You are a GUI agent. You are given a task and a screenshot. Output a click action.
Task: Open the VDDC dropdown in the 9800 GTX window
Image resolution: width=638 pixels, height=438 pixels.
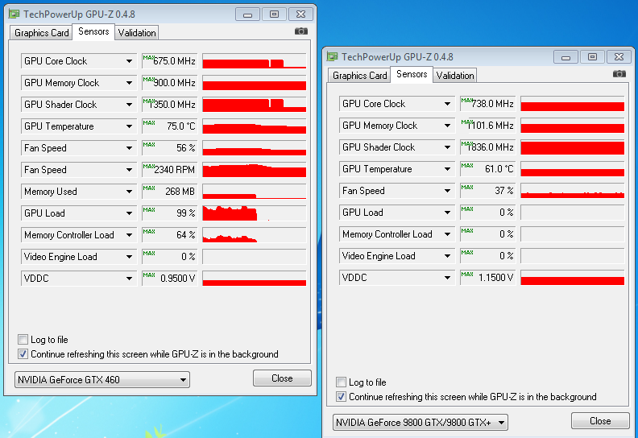tap(396, 278)
